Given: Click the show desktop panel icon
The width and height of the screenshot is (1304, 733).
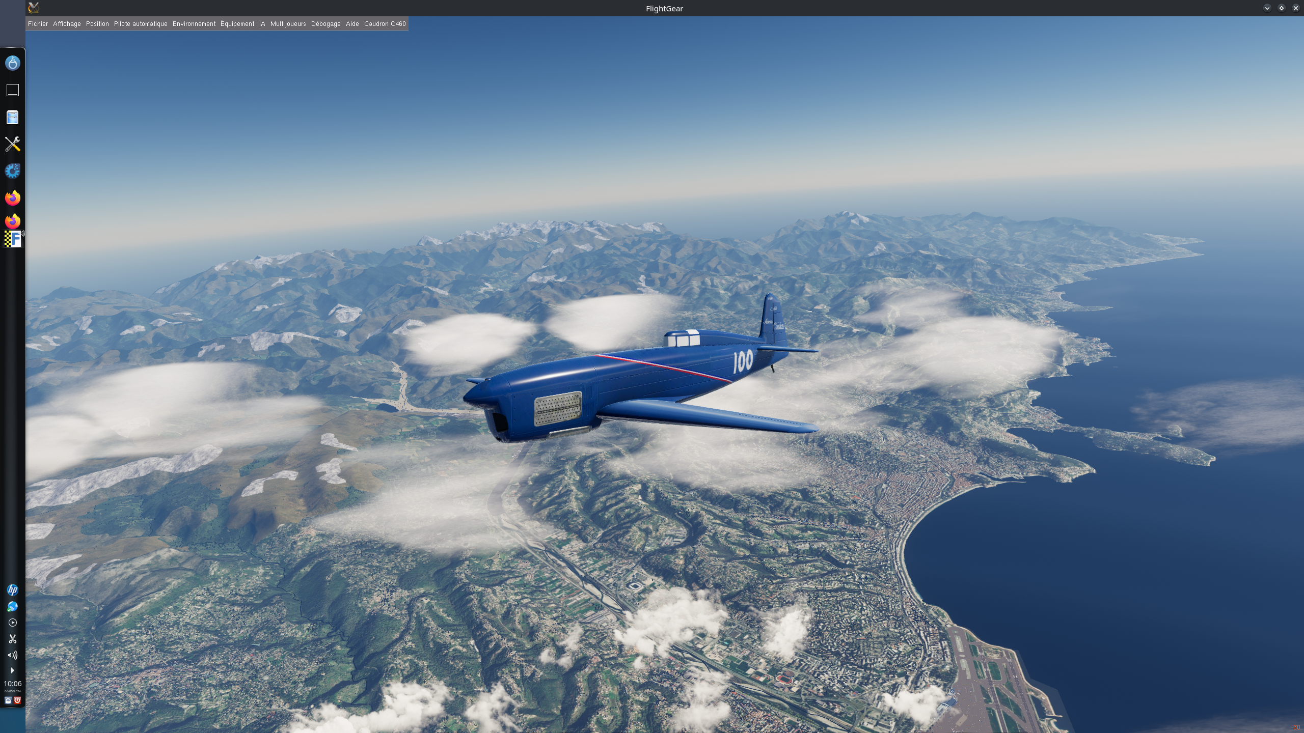Looking at the screenshot, I should tap(13, 90).
